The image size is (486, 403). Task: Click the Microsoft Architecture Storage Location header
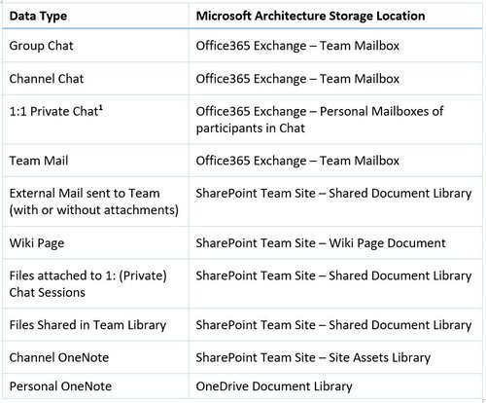[x=310, y=16]
